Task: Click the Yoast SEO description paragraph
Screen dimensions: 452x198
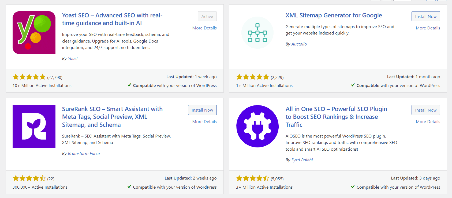Action: click(x=116, y=41)
